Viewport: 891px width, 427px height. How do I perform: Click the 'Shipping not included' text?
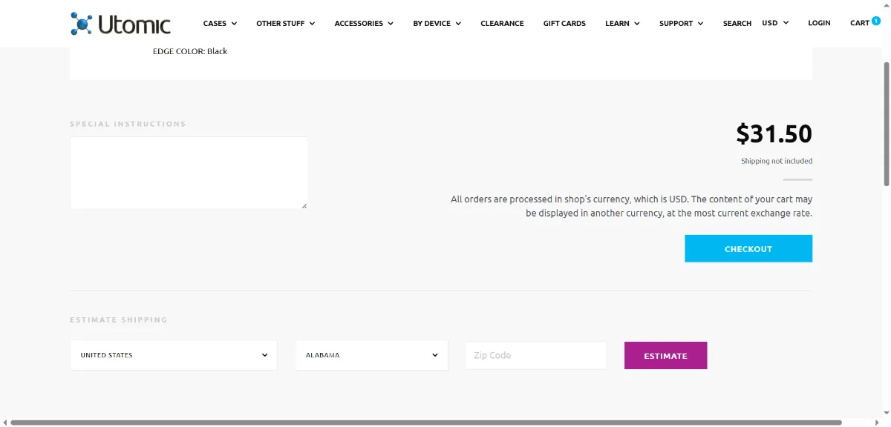777,161
